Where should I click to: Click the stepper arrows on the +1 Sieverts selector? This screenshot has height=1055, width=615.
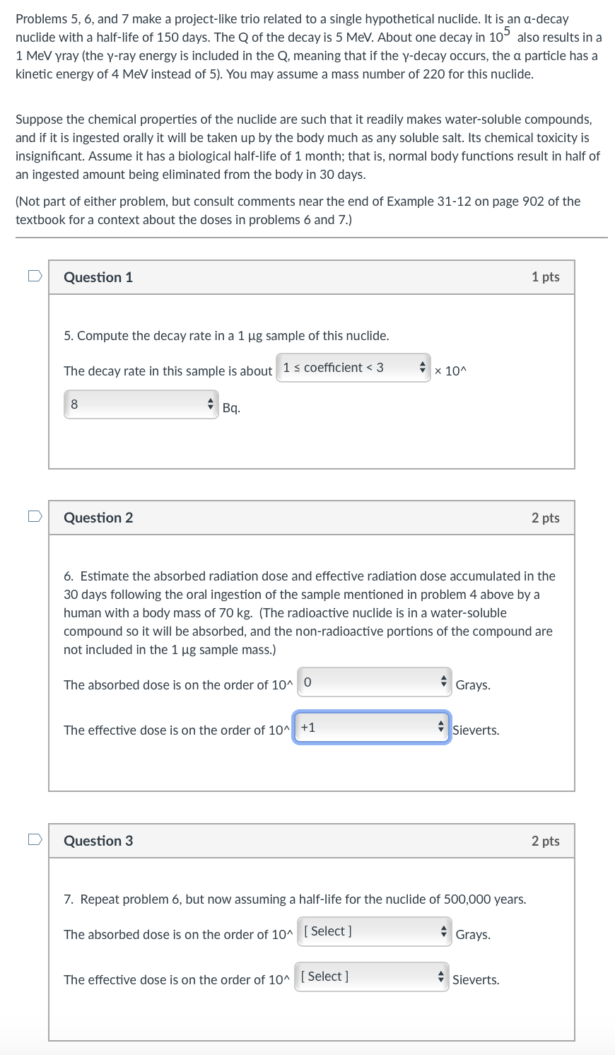pos(442,726)
